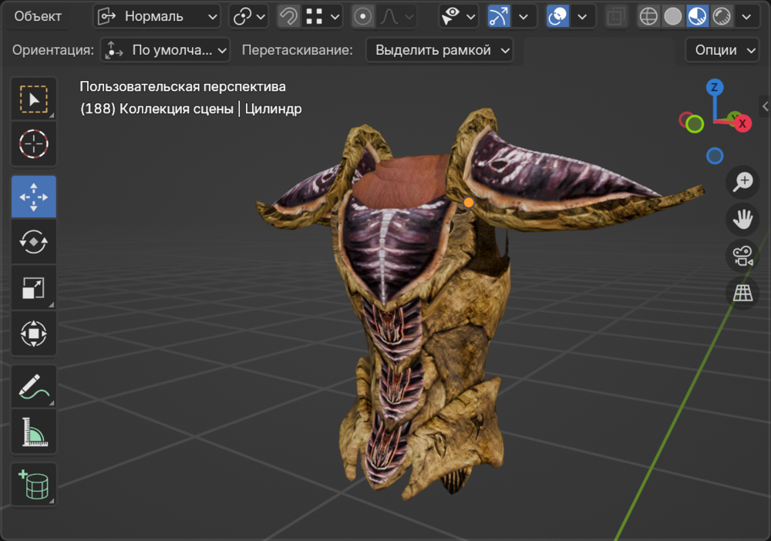Select the Measure ruler tool
The image size is (771, 541).
tap(33, 432)
